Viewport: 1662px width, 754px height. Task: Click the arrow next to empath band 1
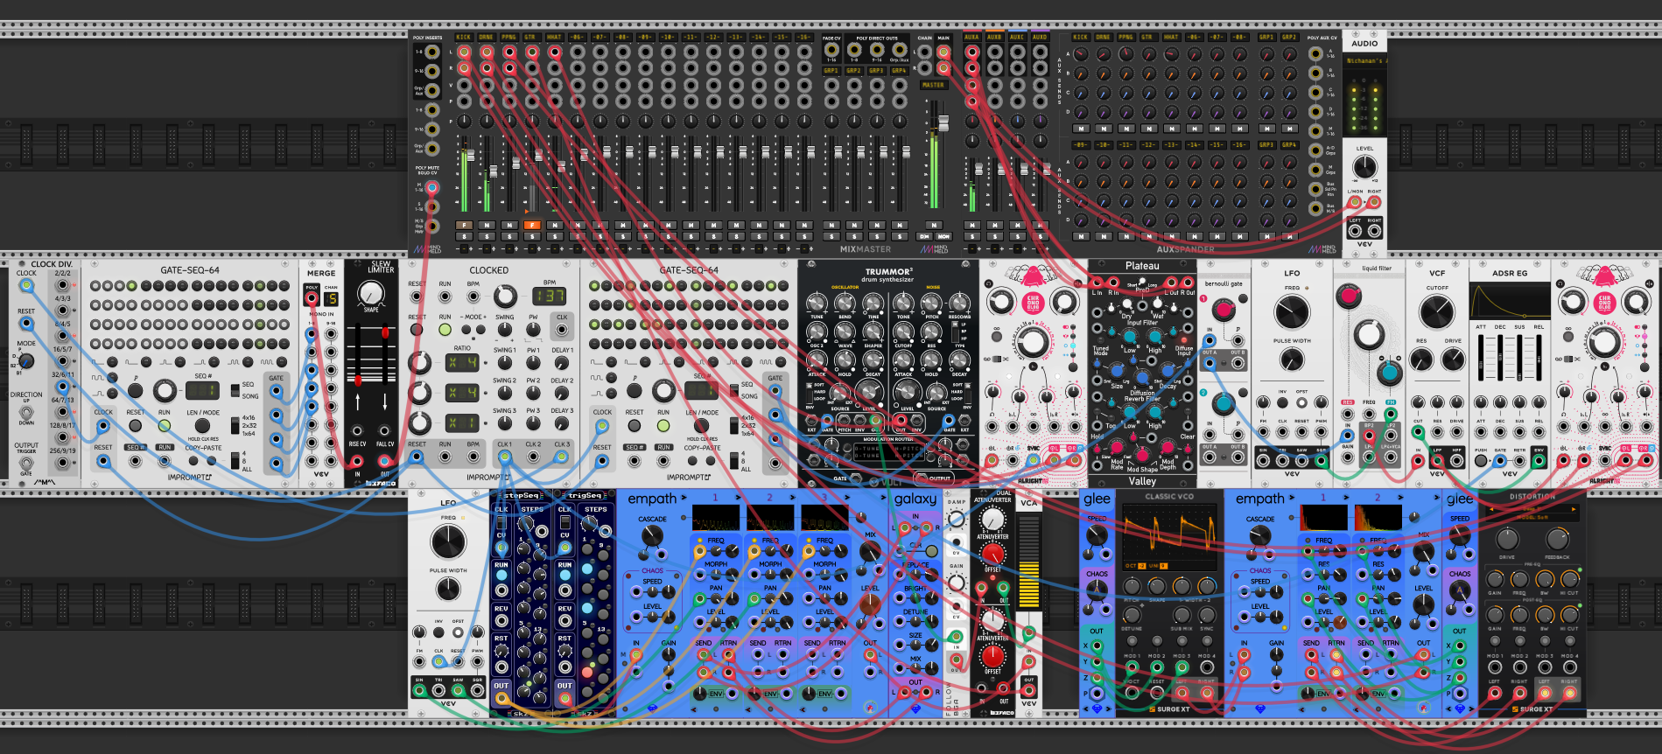[x=738, y=498]
